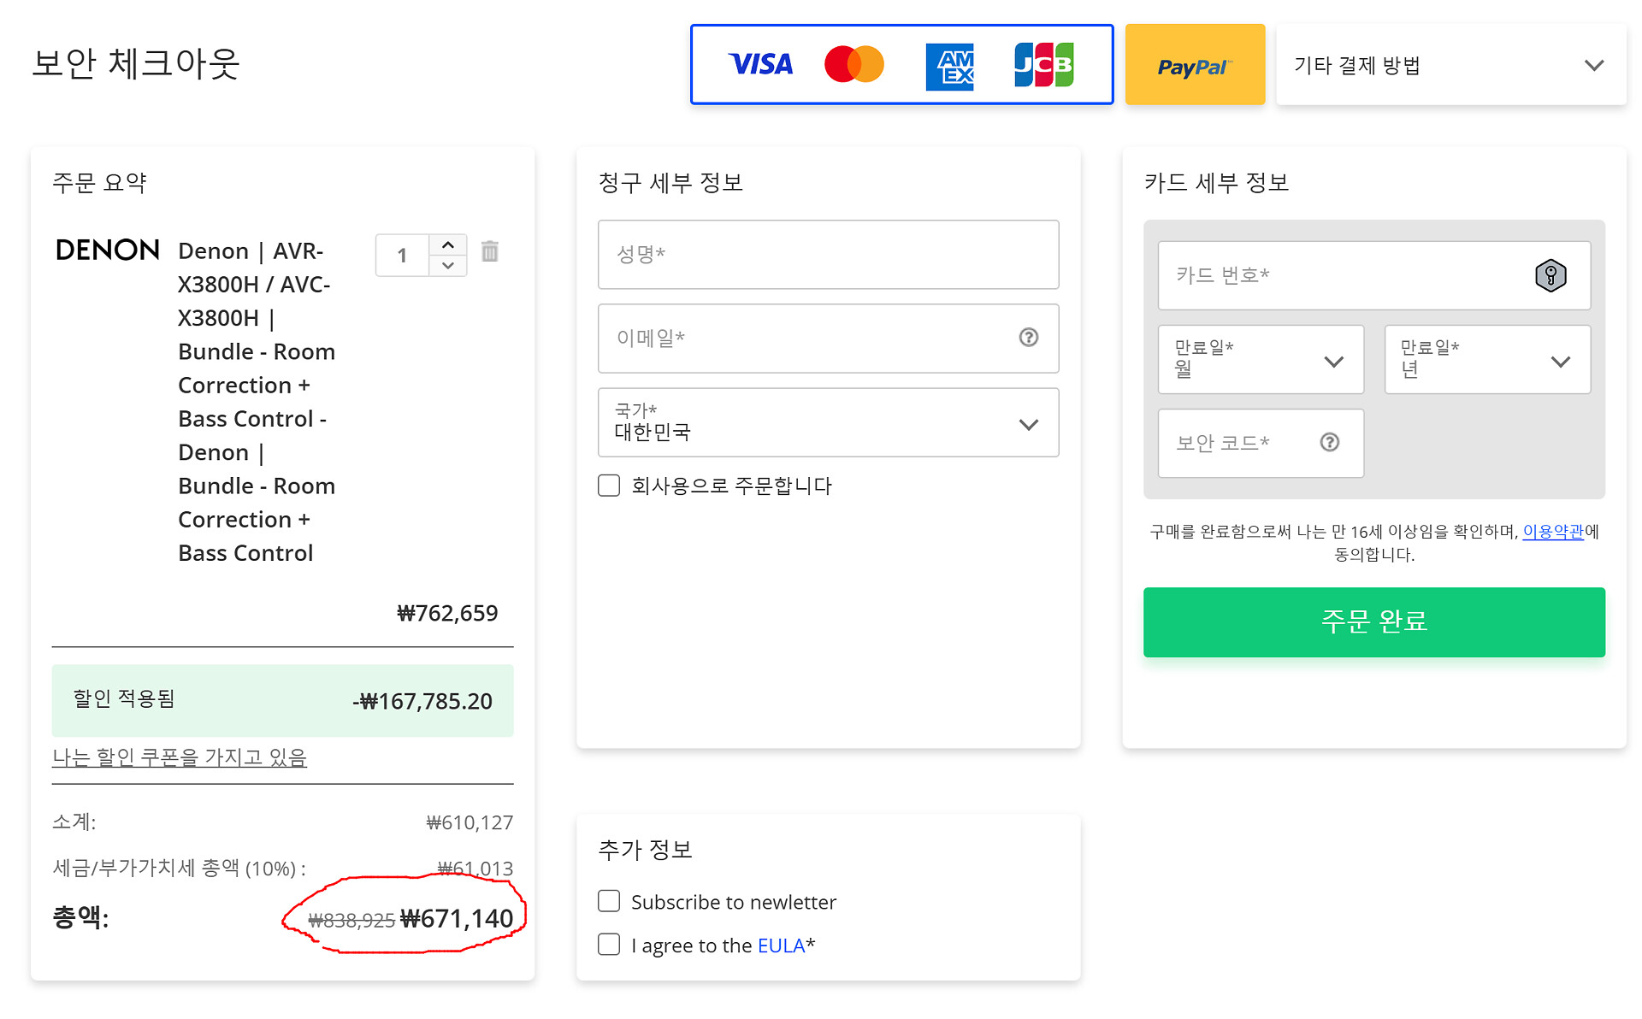Click card number lock shield icon
Screen dimensions: 1642x1019
[1550, 275]
